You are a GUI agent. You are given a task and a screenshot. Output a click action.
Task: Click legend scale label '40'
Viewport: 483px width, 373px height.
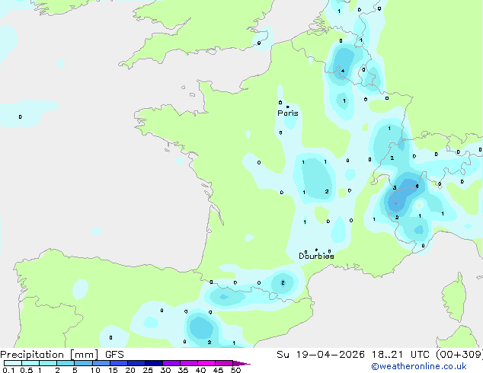tap(200, 370)
